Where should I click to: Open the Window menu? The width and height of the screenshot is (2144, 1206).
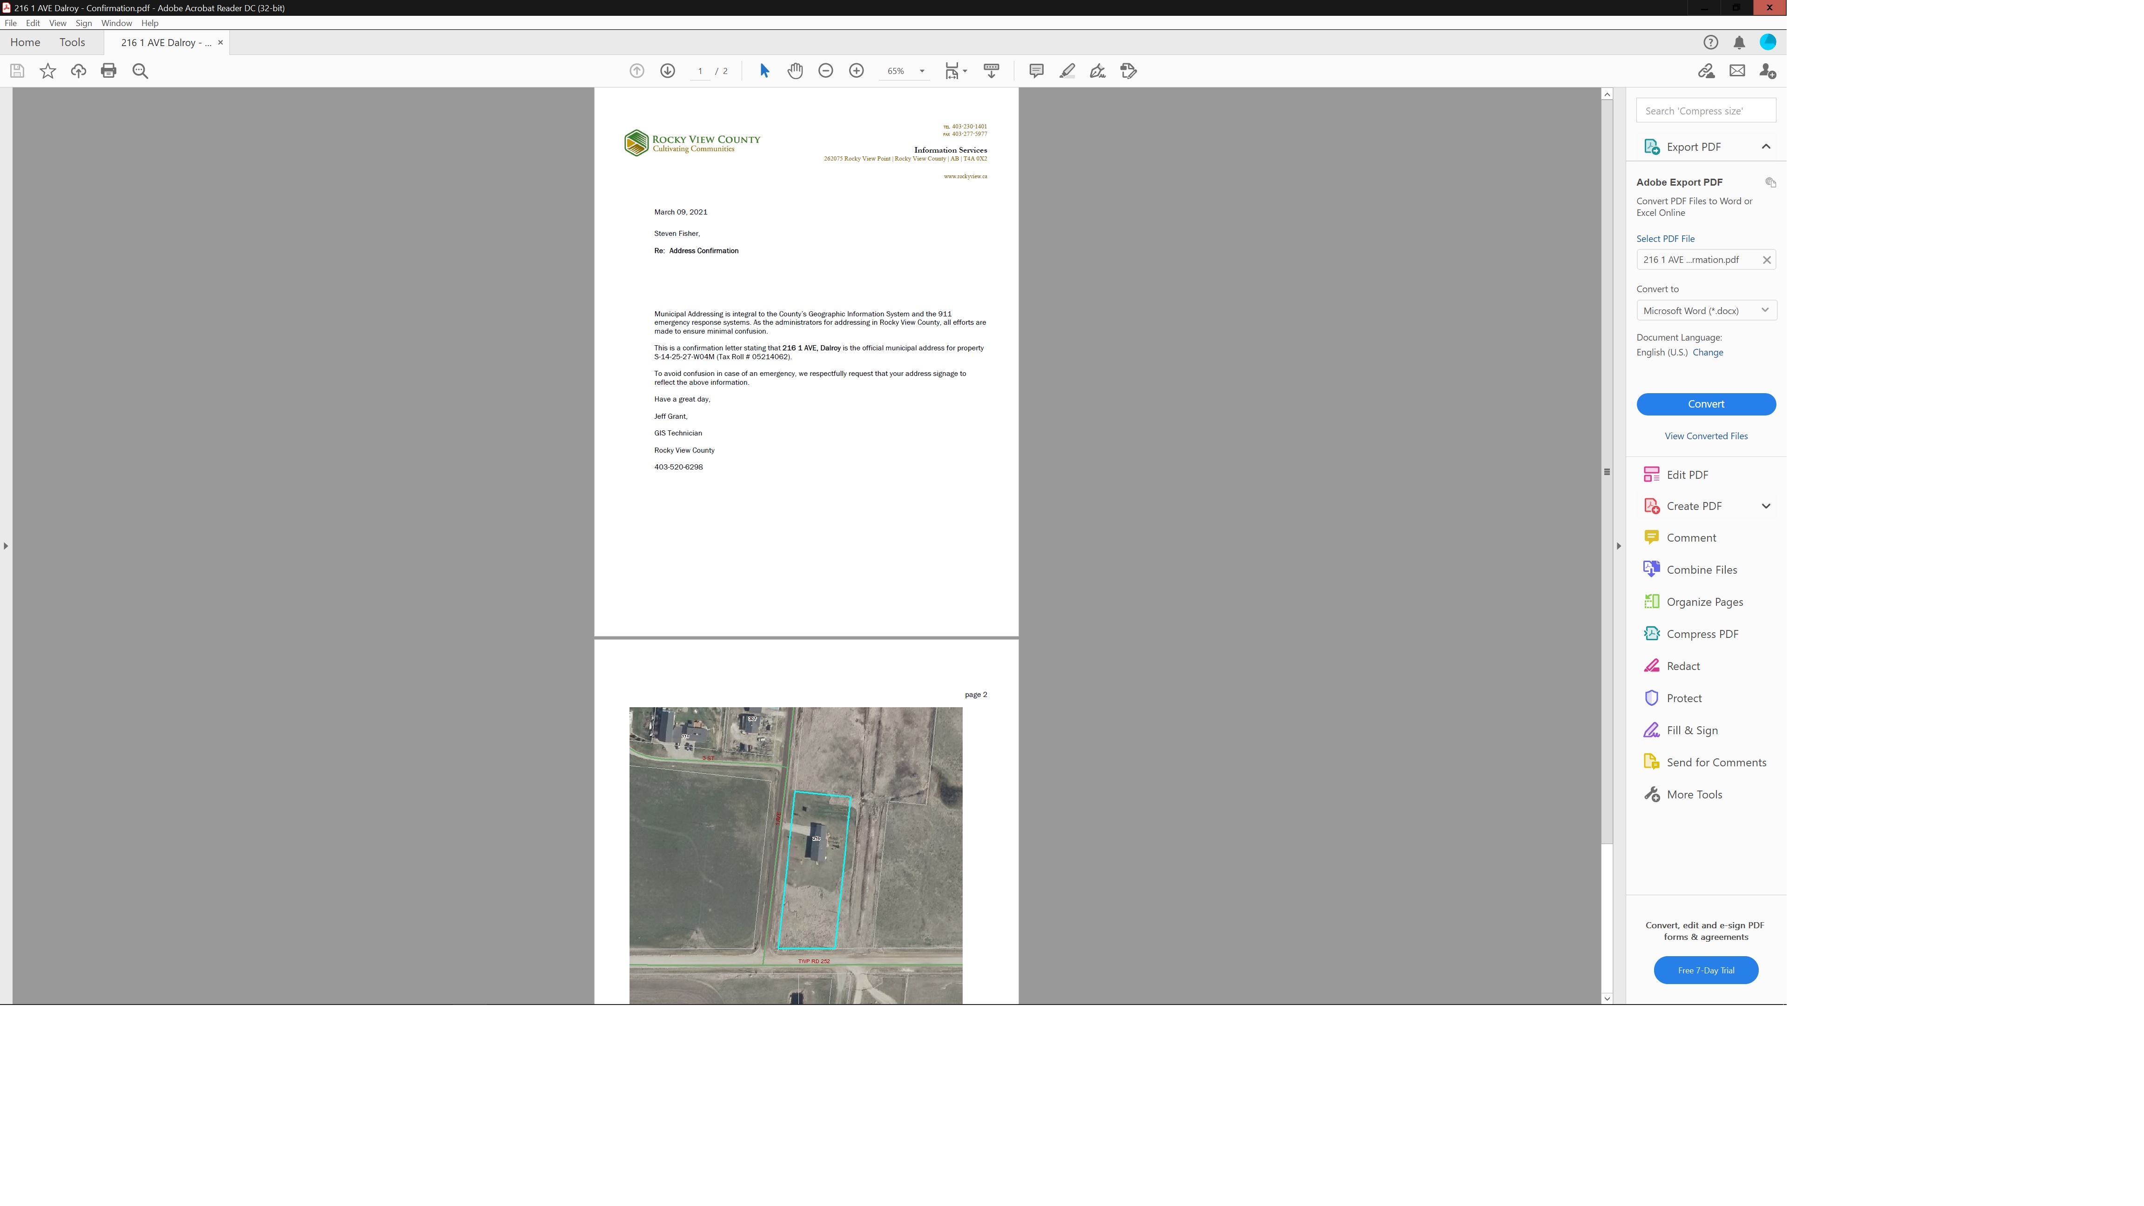116,23
